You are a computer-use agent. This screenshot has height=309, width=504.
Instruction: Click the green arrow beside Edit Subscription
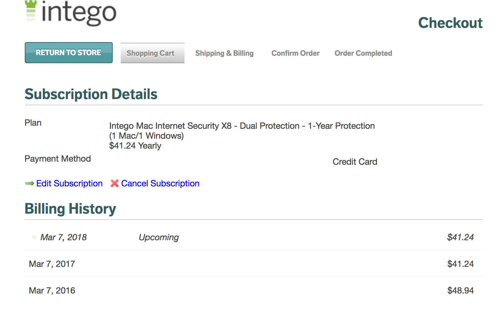tap(29, 184)
